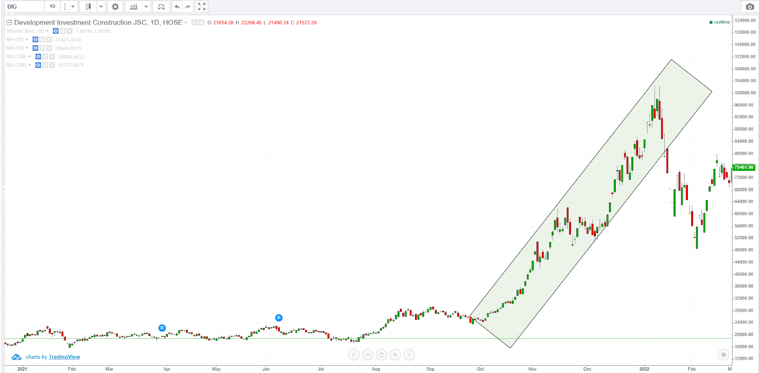Click the April dividend D marker

click(162, 328)
